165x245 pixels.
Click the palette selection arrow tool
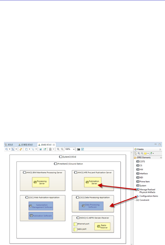click(x=136, y=153)
